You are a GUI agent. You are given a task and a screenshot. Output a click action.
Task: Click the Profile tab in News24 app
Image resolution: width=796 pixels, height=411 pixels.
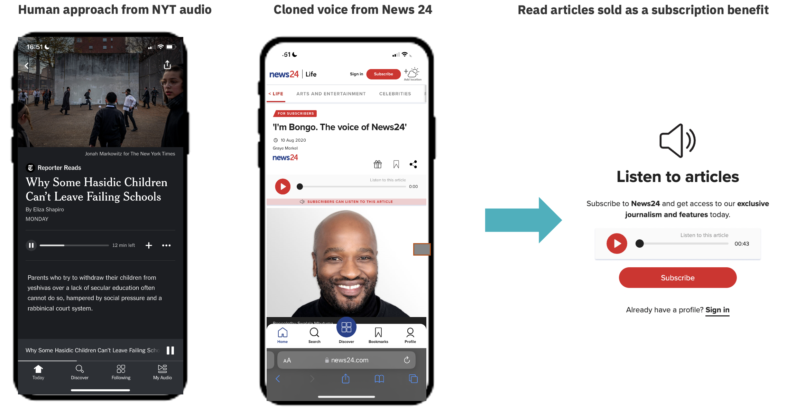(410, 334)
